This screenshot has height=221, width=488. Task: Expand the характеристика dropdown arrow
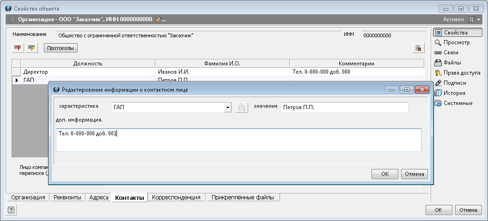tap(227, 108)
